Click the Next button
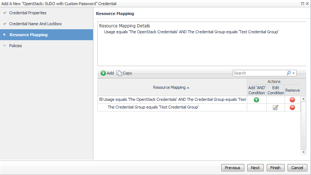Viewport: 311px width, 175px height. point(255,168)
